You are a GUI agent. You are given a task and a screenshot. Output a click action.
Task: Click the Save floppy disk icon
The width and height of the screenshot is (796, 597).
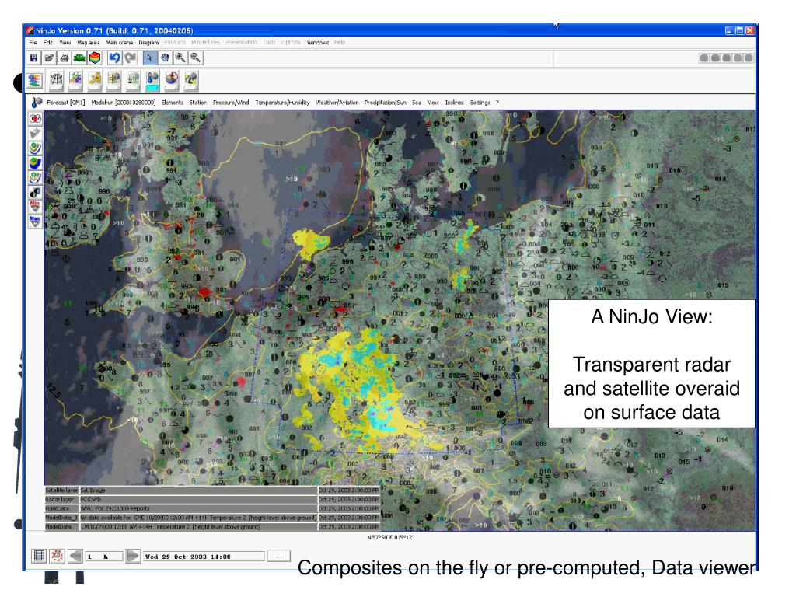[34, 58]
